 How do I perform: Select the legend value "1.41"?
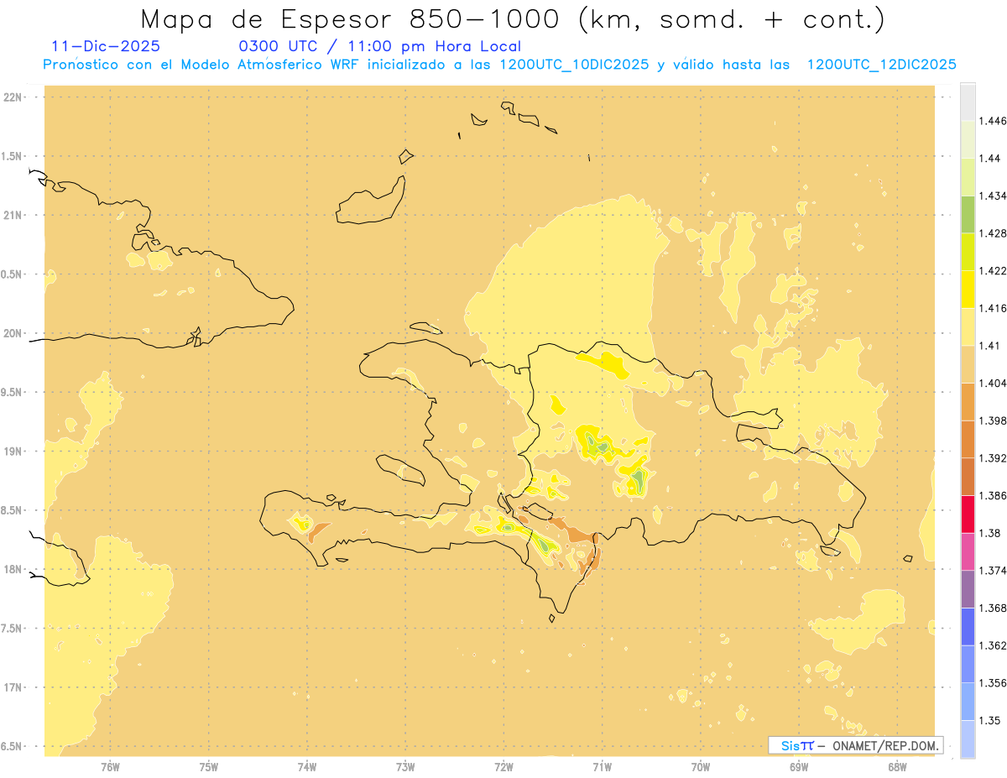(x=989, y=345)
